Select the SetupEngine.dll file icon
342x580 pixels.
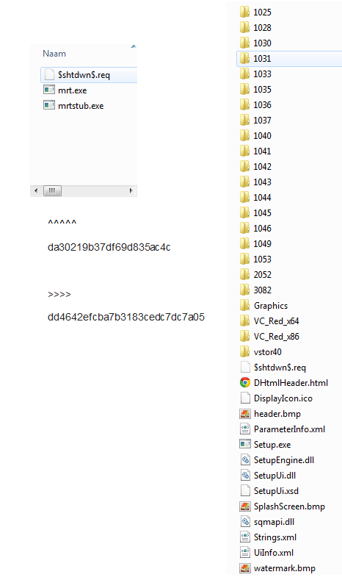point(245,459)
